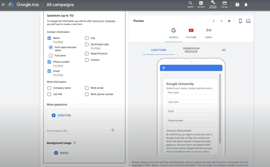Add a new Question
The width and height of the screenshot is (270, 167).
pos(61,115)
